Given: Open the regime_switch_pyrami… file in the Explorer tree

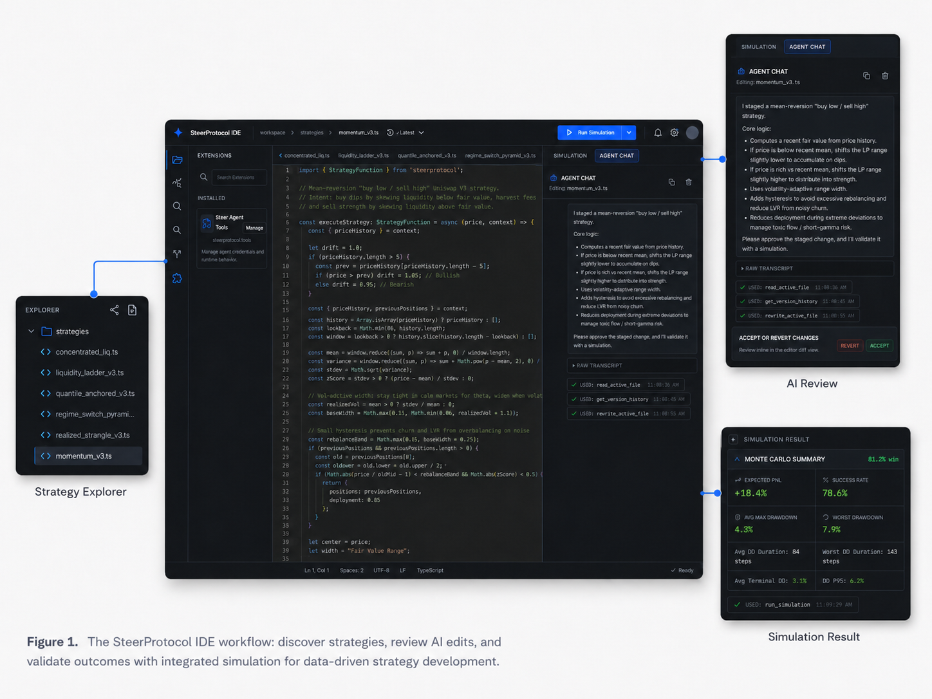Looking at the screenshot, I should tap(95, 415).
